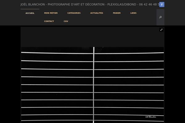Viewport: 185px width, 123px height.
Task: Open the Mon Métier menu item
Action: (51, 13)
